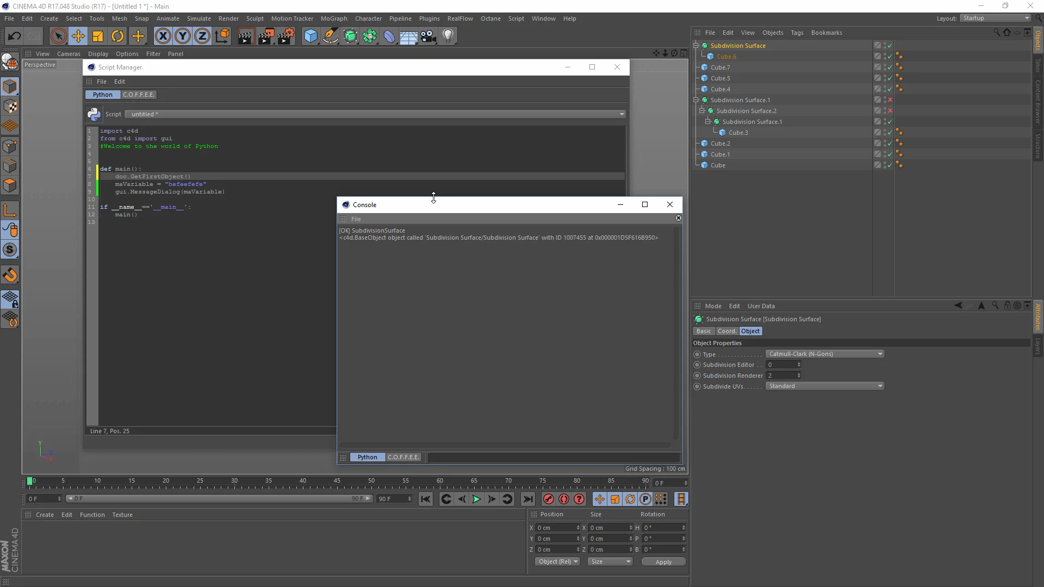The height and width of the screenshot is (587, 1044).
Task: Select the Cube primitive icon
Action: click(x=310, y=36)
